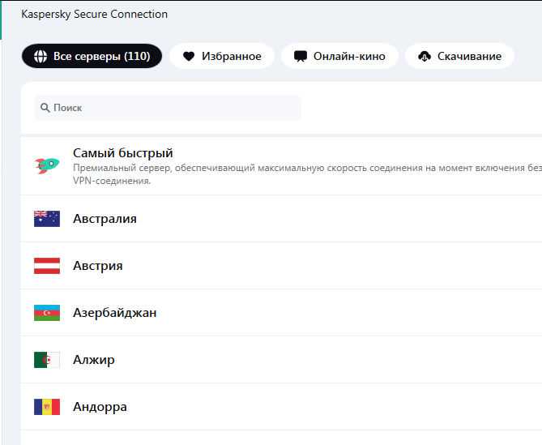
Task: Show the Скачивание servers tab
Action: tap(460, 57)
